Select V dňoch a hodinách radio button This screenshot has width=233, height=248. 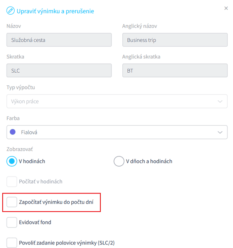coord(119,161)
